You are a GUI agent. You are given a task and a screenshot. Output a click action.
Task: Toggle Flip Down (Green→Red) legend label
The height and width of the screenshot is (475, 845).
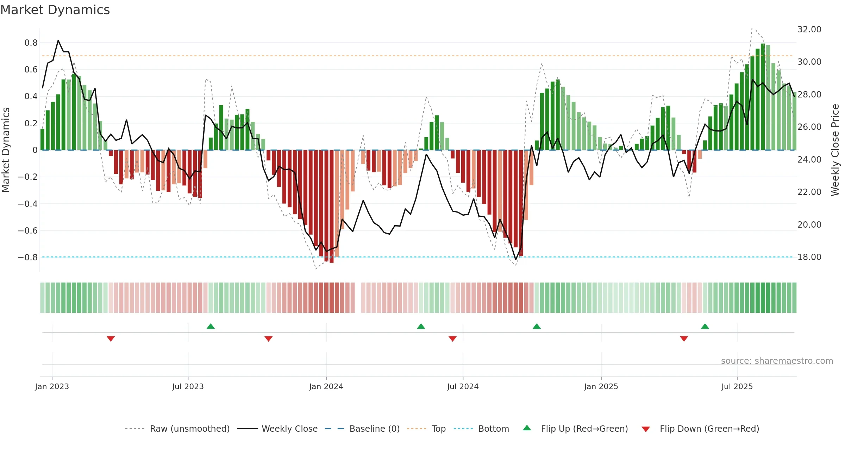click(x=709, y=429)
